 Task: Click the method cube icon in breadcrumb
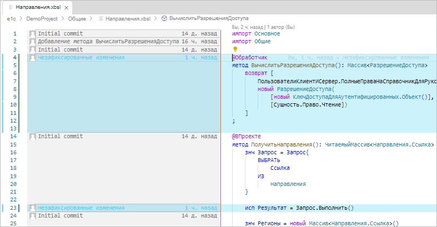click(x=164, y=18)
